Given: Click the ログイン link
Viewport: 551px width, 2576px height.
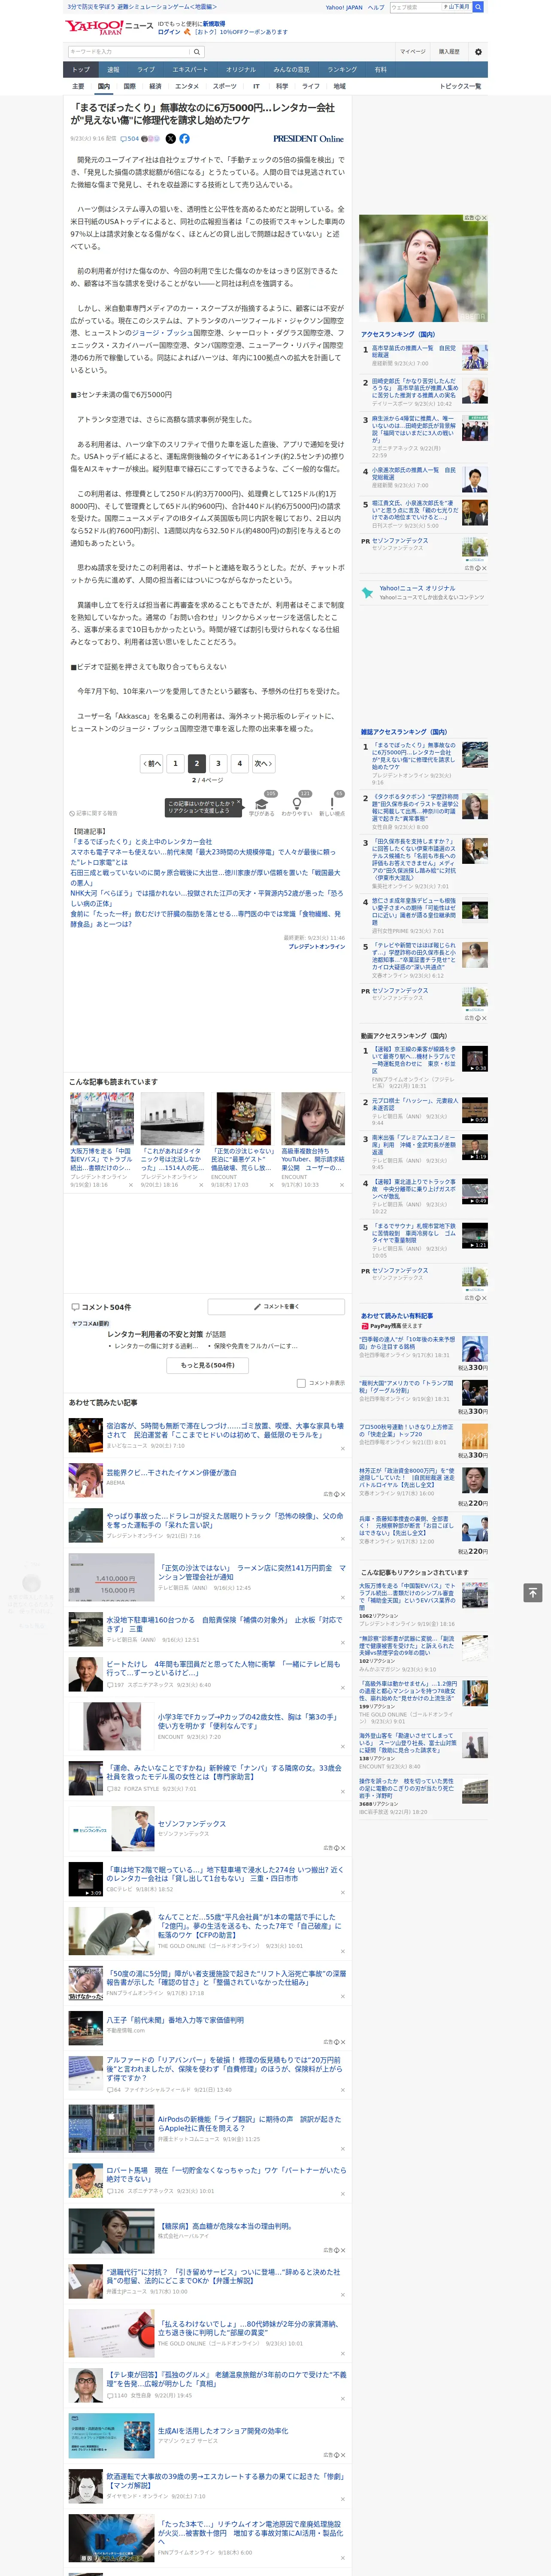Looking at the screenshot, I should click(169, 32).
